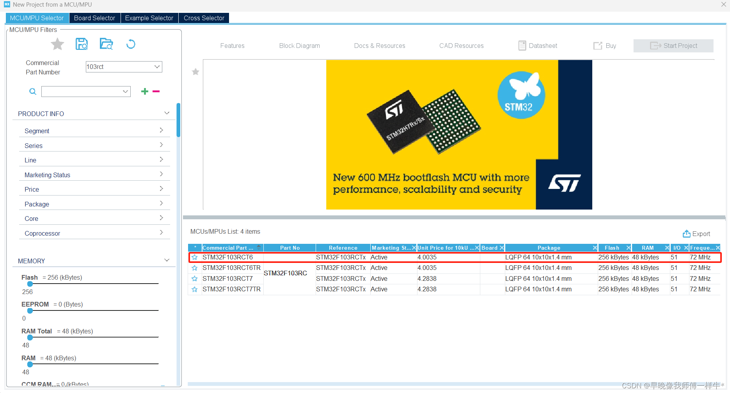The image size is (730, 393).
Task: Click the load saved search folder icon
Action: pos(106,44)
